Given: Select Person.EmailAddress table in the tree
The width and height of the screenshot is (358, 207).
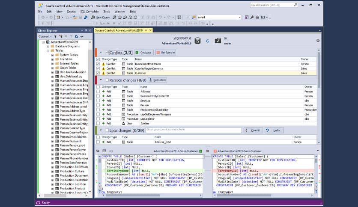Looking at the screenshot, I should tap(73, 137).
